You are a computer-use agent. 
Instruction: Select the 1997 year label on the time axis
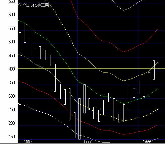pyautogui.click(x=28, y=141)
